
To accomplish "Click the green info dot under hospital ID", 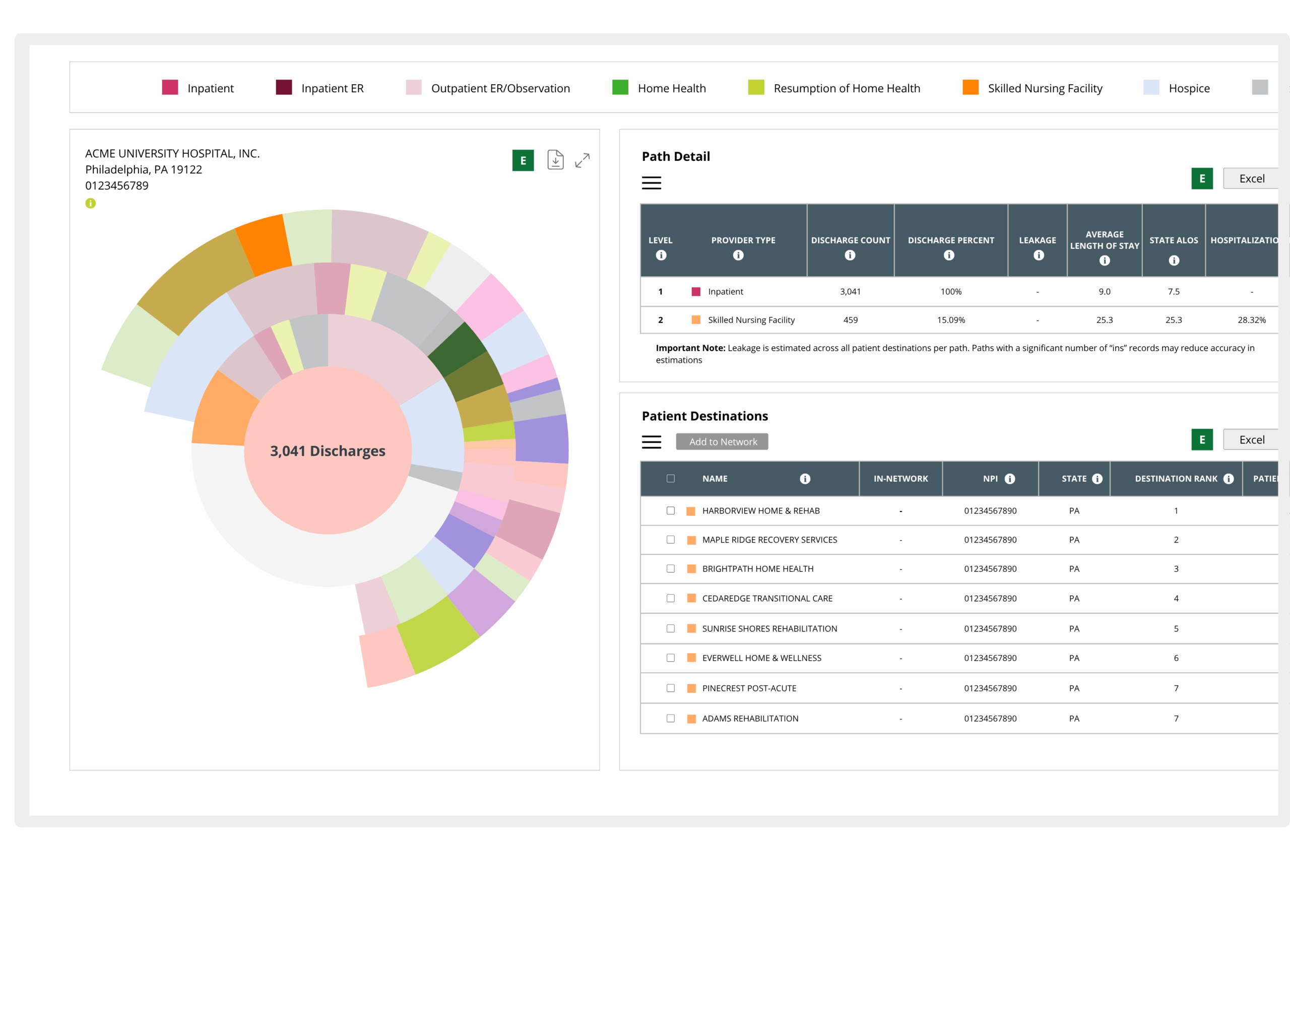I will pyautogui.click(x=90, y=204).
